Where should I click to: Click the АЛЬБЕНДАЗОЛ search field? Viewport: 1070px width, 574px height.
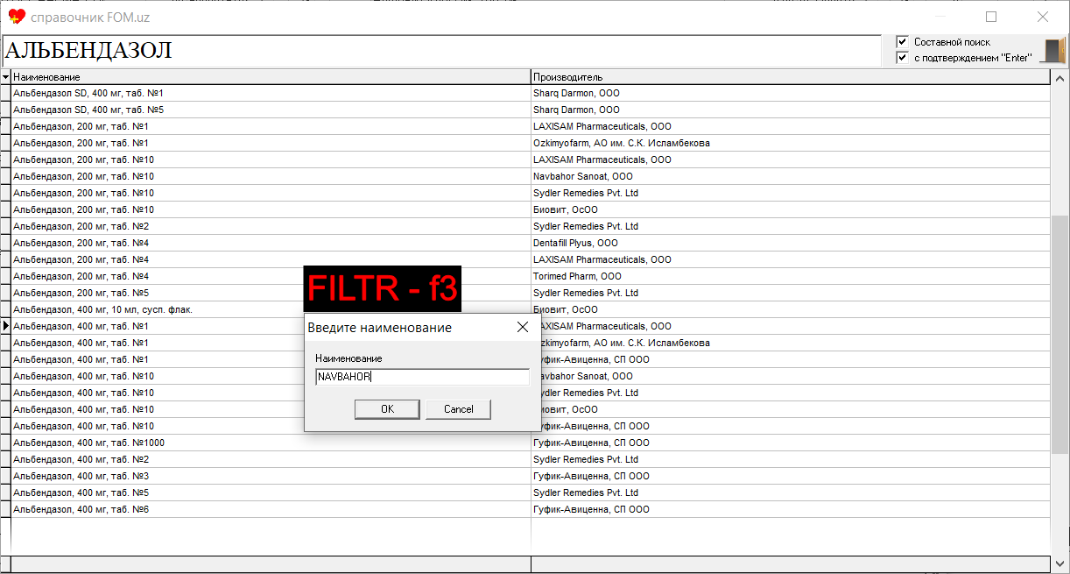click(x=440, y=50)
